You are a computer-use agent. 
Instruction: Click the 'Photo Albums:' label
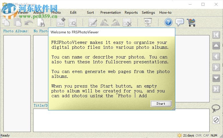[x=16, y=31]
